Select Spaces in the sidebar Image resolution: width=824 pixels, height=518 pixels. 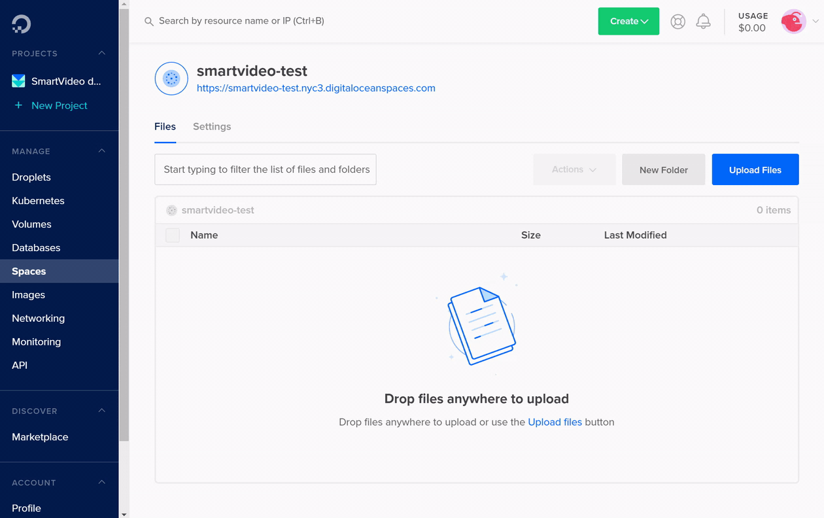pos(59,271)
